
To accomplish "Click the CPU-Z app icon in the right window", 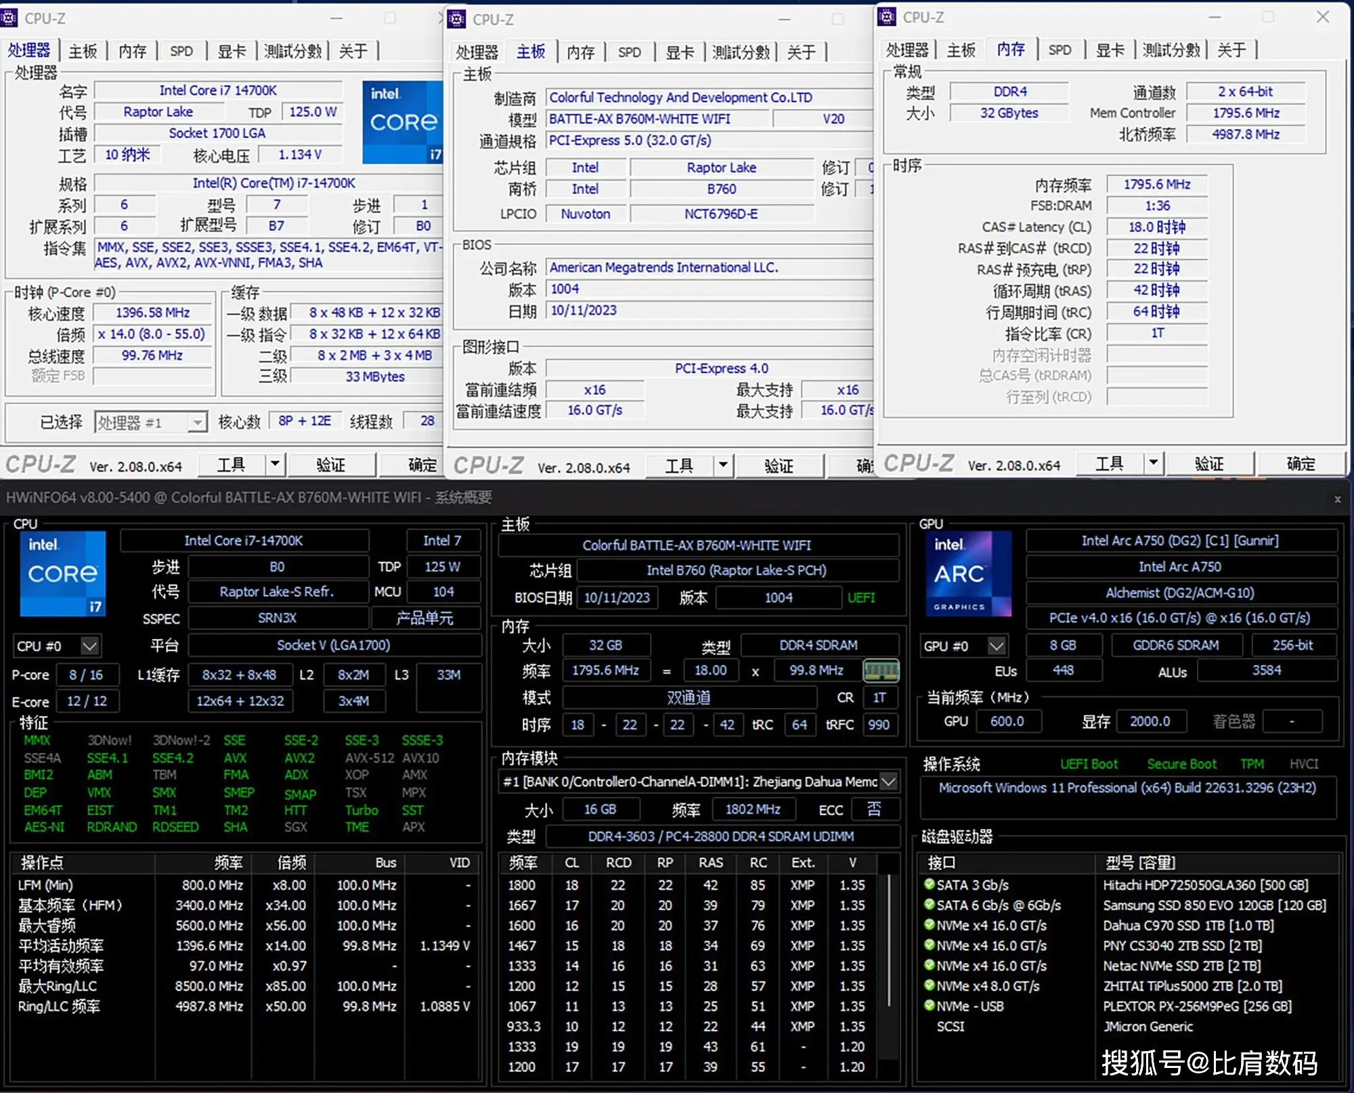I will pos(887,17).
